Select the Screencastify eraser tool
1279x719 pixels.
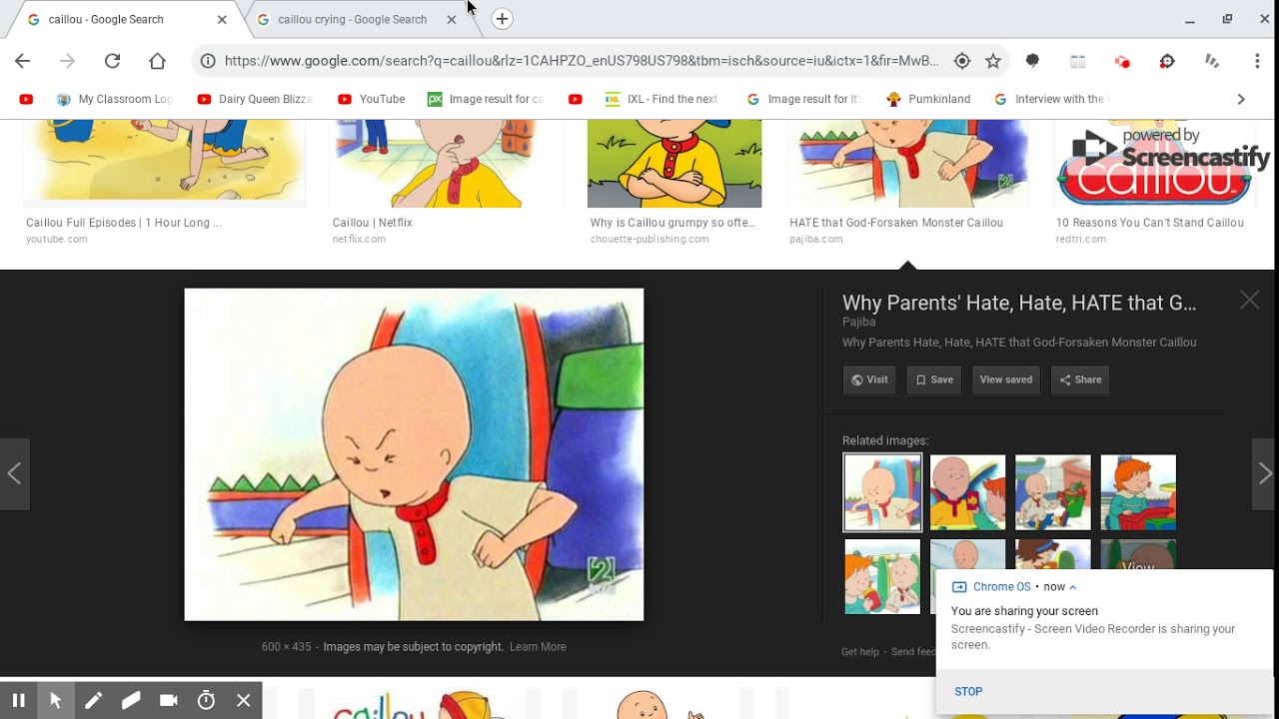point(131,701)
